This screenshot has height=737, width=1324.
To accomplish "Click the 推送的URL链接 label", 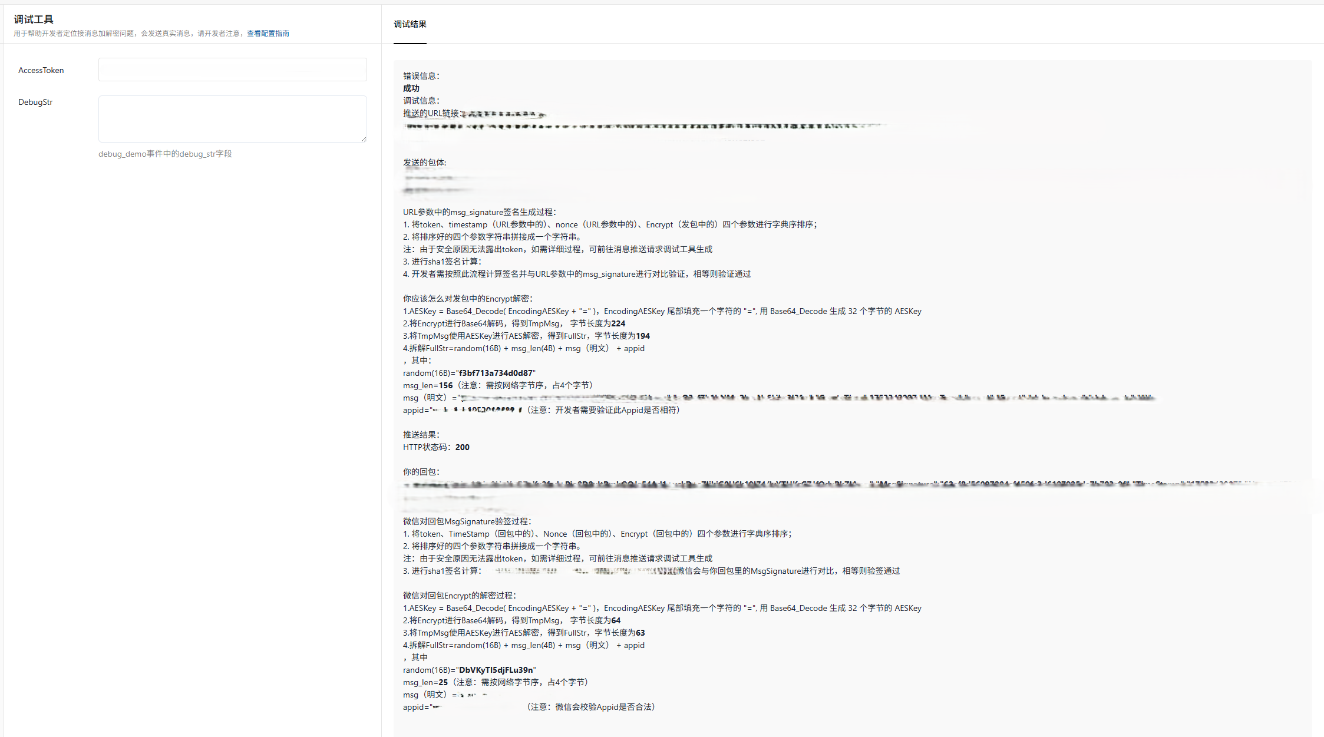I will coord(430,113).
